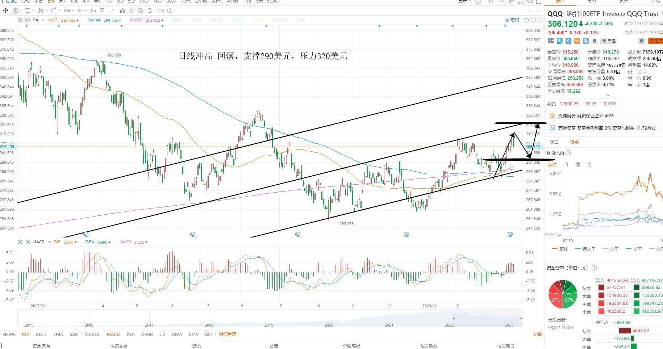Select 实时 capital flow period

pyautogui.click(x=552, y=165)
